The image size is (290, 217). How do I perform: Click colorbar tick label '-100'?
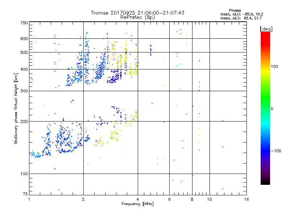point(276,151)
